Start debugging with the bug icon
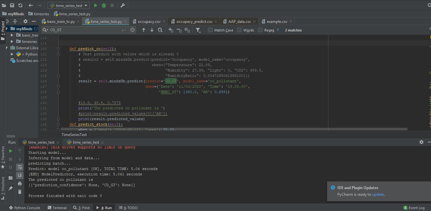This screenshot has width=431, height=211. pyautogui.click(x=104, y=5)
